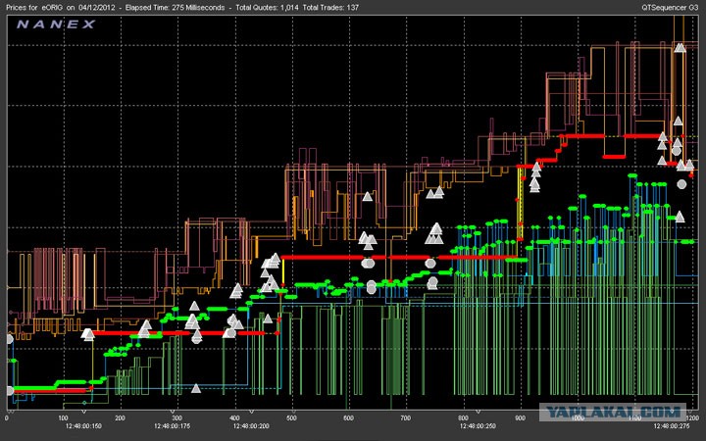The width and height of the screenshot is (706, 441).
Task: Select the date '04/12/2012' in header
Action: [x=96, y=8]
